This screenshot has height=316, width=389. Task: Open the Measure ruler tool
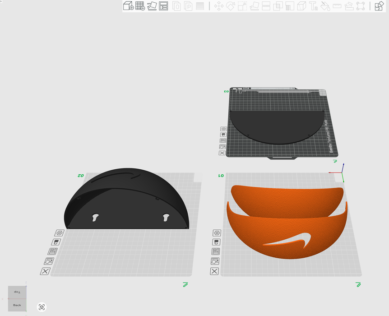point(337,6)
